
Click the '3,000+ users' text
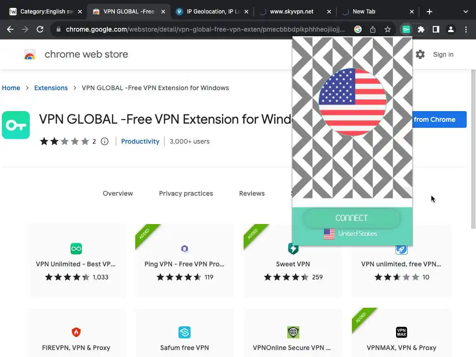pyautogui.click(x=190, y=141)
